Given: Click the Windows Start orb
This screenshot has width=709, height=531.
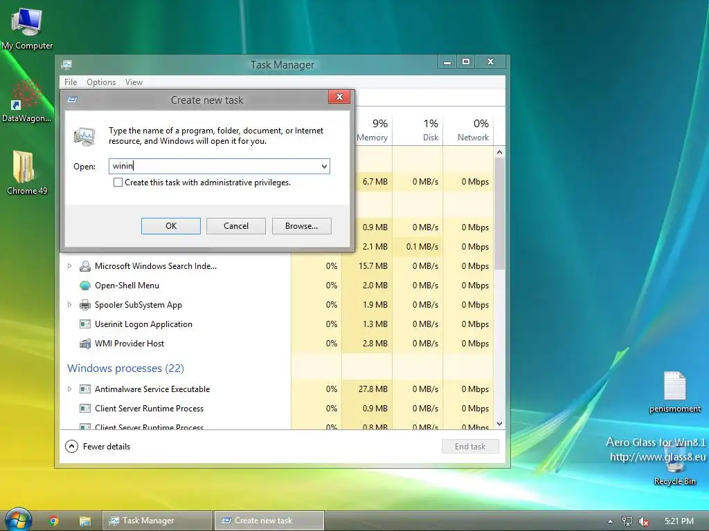Looking at the screenshot, I should pyautogui.click(x=18, y=520).
